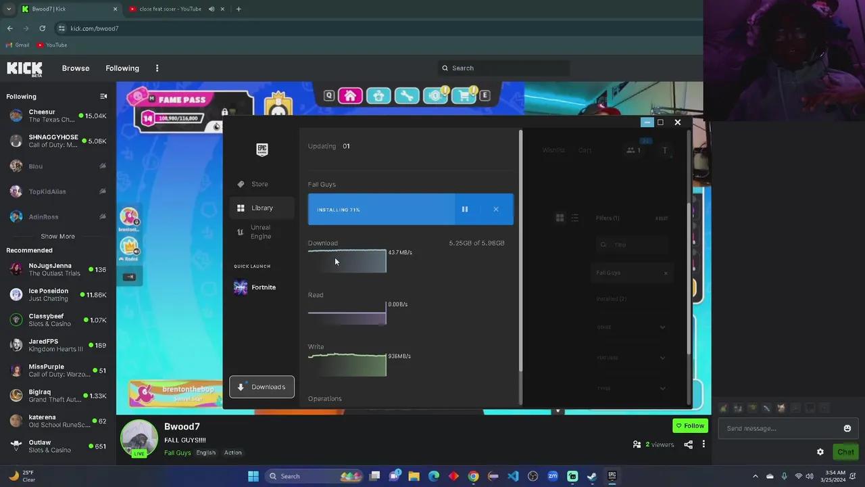
Task: Open the Downloads button
Action: click(262, 387)
